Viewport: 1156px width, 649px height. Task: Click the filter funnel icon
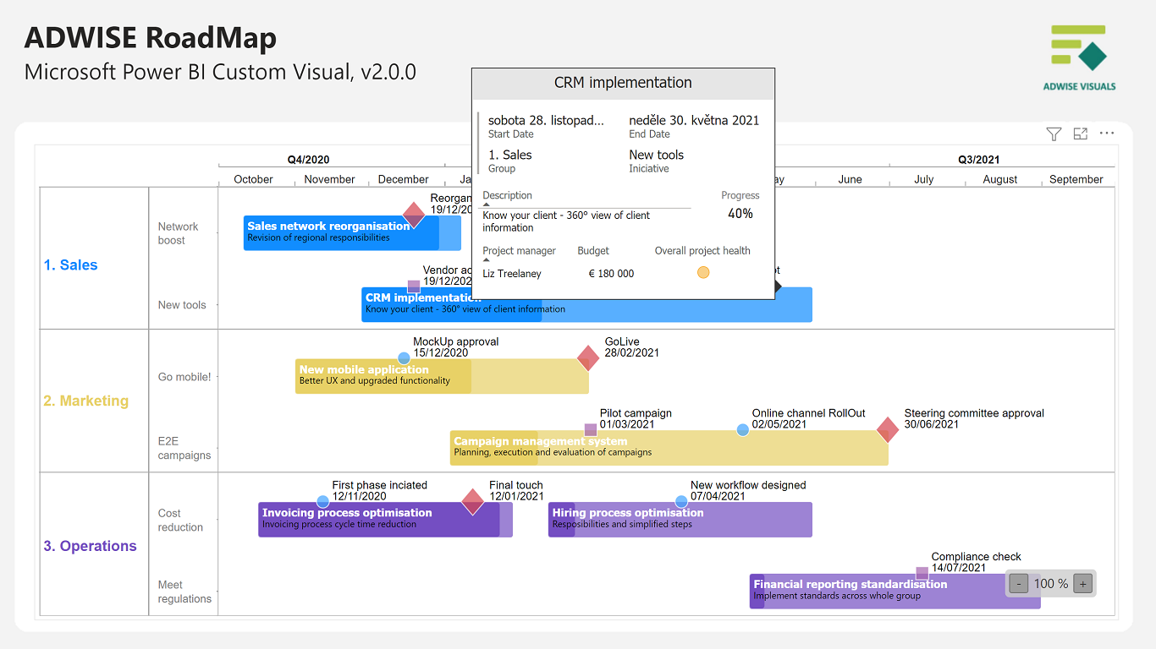[x=1054, y=134]
